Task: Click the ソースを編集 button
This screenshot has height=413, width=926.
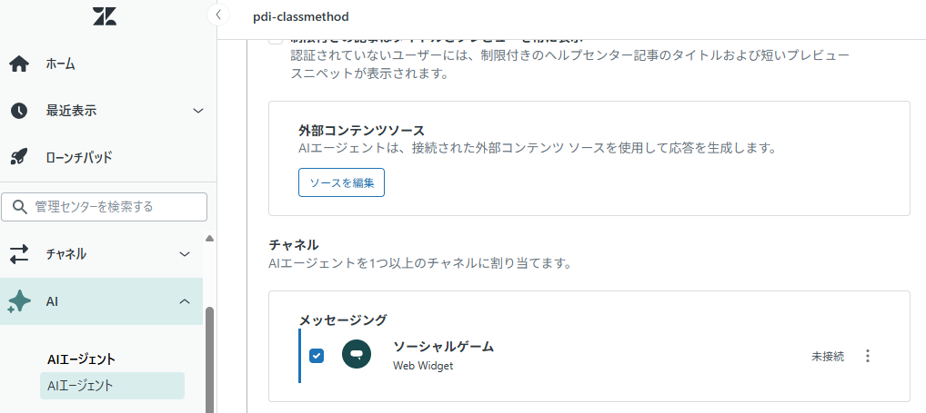Action: point(341,182)
